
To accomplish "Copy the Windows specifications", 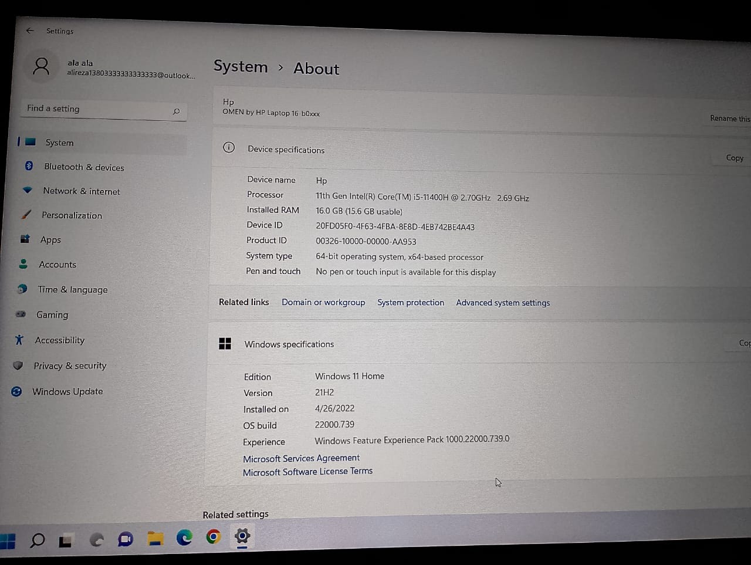I will tap(744, 343).
